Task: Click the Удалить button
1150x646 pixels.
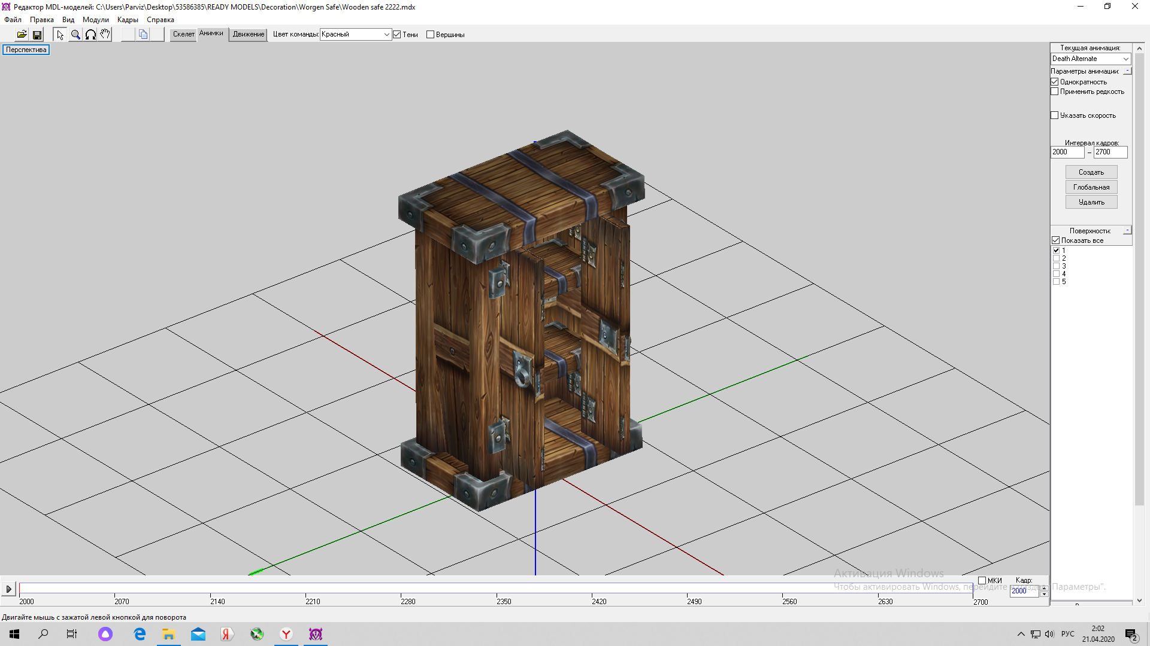Action: 1091,202
